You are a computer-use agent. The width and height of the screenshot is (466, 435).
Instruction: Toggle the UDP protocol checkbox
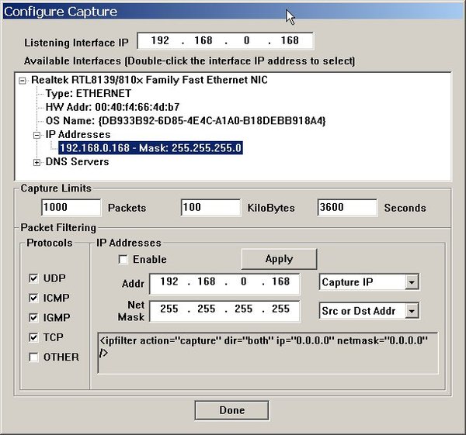point(33,278)
